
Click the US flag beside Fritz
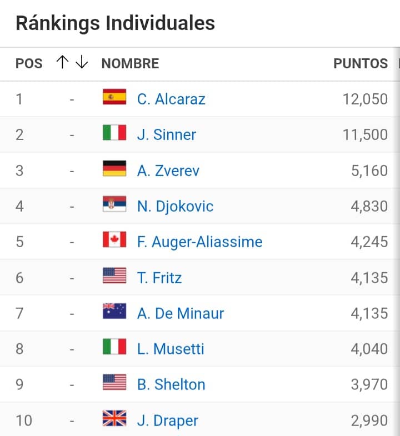tap(114, 275)
